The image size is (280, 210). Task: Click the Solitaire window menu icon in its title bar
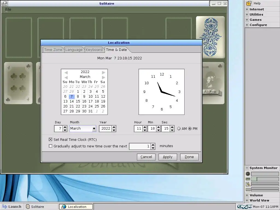(x=4, y=3)
